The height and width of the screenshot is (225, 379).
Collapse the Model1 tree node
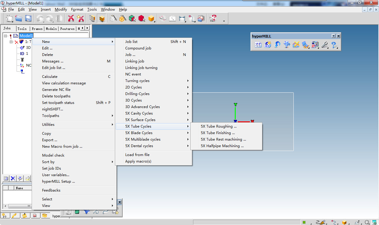6,36
